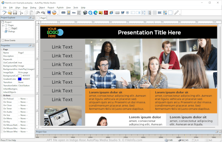The width and height of the screenshot is (222, 142).
Task: Insert a Label object with Abc icon
Action: click(x=74, y=13)
